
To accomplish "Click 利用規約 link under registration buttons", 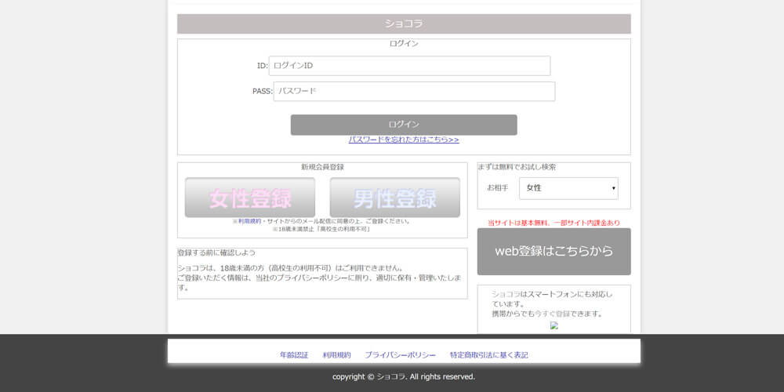I will [249, 221].
